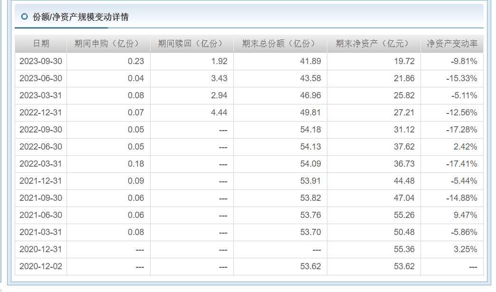Click redemption value 4.44
496x292 pixels.
[x=219, y=113]
